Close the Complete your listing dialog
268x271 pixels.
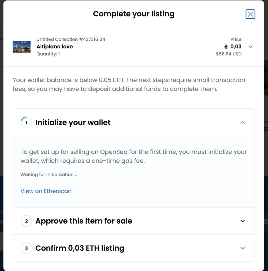coord(250,14)
